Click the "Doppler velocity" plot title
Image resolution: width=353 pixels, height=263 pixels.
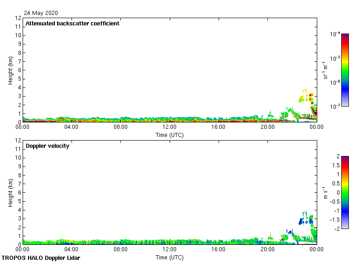pyautogui.click(x=48, y=146)
